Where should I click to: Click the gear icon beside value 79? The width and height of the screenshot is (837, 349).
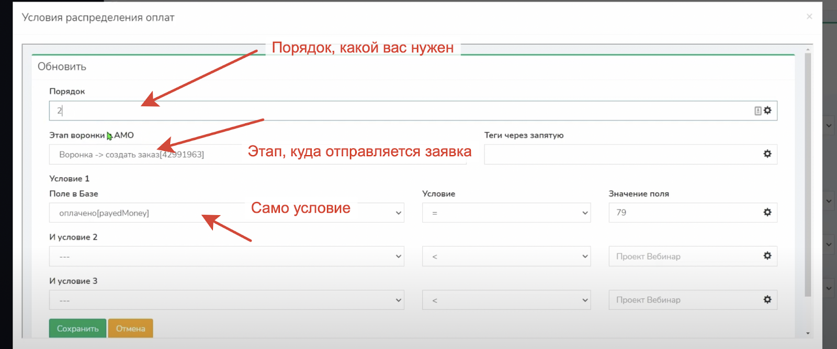point(767,212)
